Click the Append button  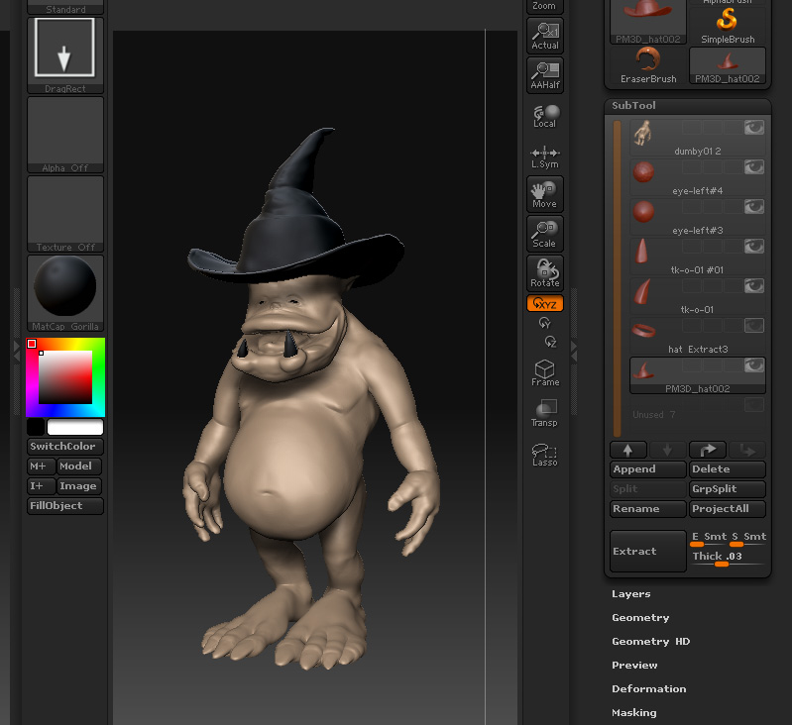click(x=648, y=469)
